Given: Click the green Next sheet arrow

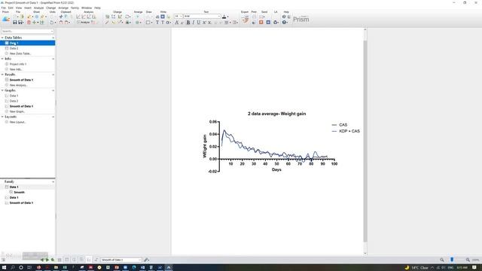Looking at the screenshot, I should coord(47,260).
